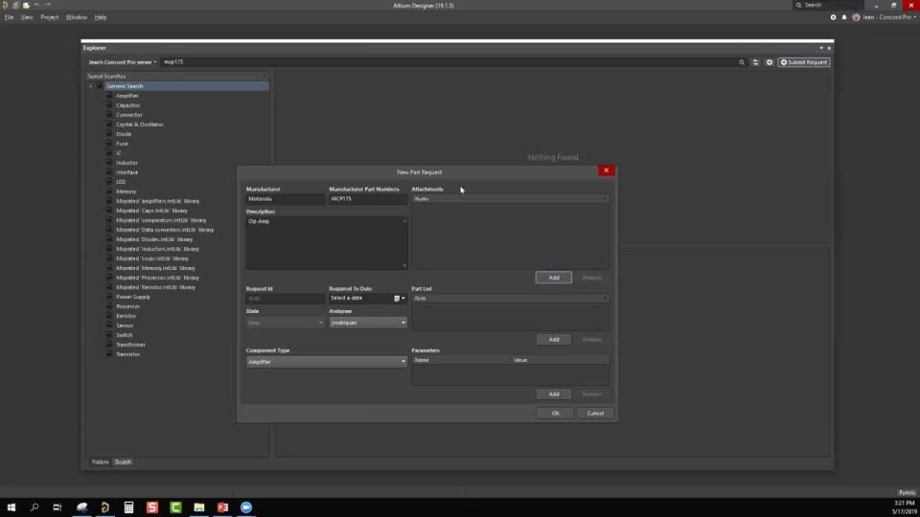Open the Window menu

(x=77, y=17)
